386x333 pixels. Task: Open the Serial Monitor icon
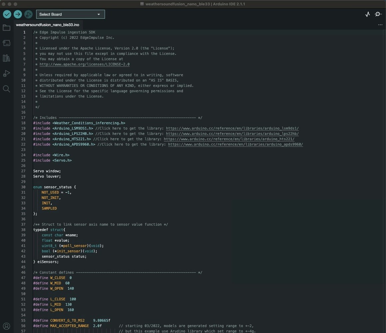[x=378, y=14]
